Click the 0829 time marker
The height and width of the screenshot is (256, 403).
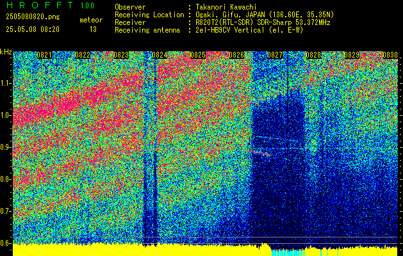click(x=352, y=55)
